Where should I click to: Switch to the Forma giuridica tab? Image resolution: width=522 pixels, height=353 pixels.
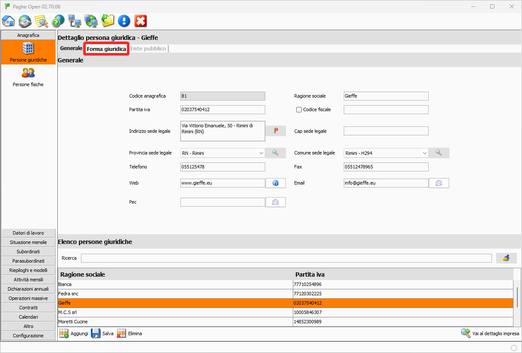point(106,49)
